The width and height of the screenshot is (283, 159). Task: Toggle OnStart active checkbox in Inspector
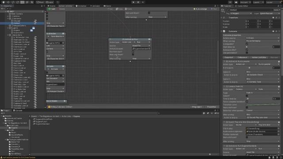[x=228, y=10]
